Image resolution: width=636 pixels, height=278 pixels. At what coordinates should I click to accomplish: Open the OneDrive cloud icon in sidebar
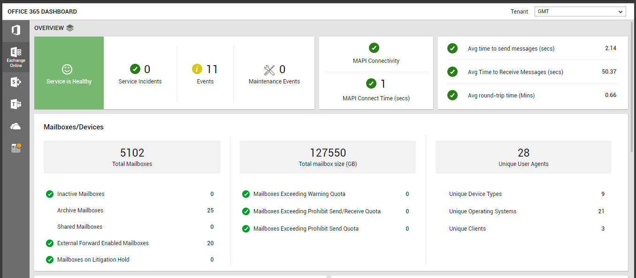[x=16, y=126]
